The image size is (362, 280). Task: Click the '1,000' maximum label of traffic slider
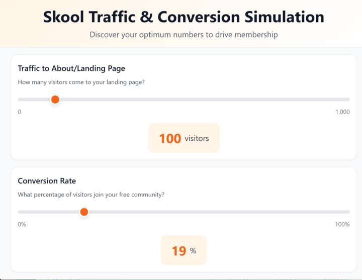tap(342, 112)
